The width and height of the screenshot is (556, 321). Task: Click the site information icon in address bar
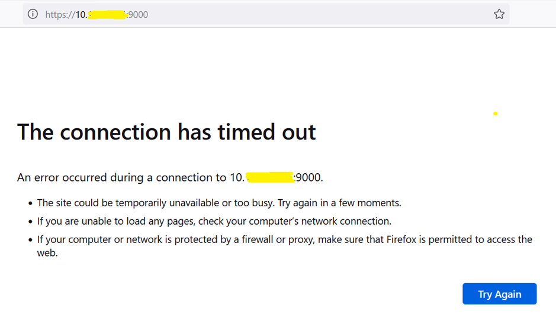(33, 14)
